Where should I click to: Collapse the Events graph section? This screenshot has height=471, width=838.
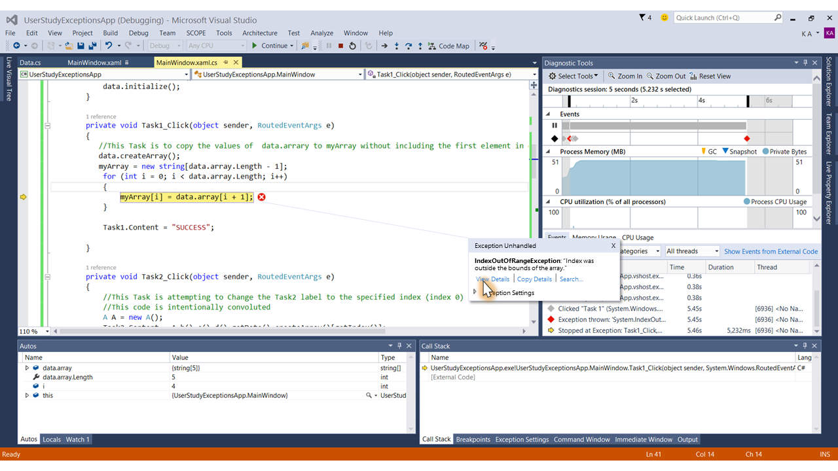coord(549,114)
